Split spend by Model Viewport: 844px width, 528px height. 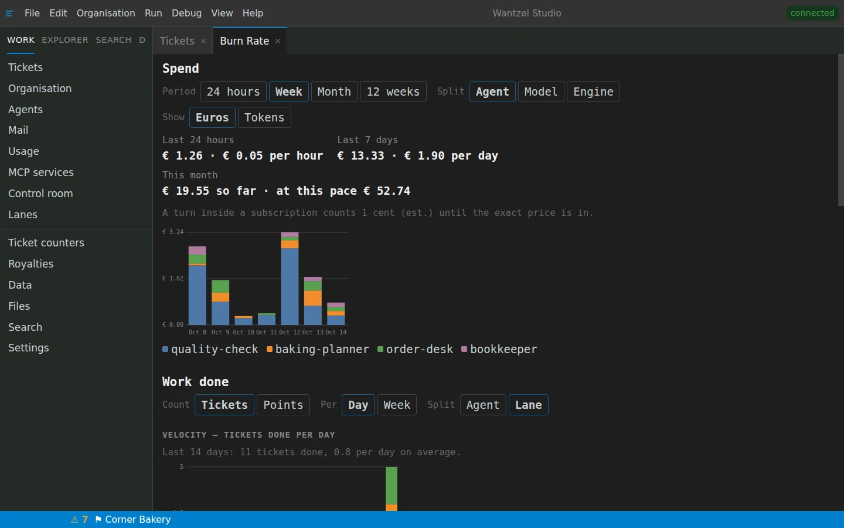pos(541,92)
